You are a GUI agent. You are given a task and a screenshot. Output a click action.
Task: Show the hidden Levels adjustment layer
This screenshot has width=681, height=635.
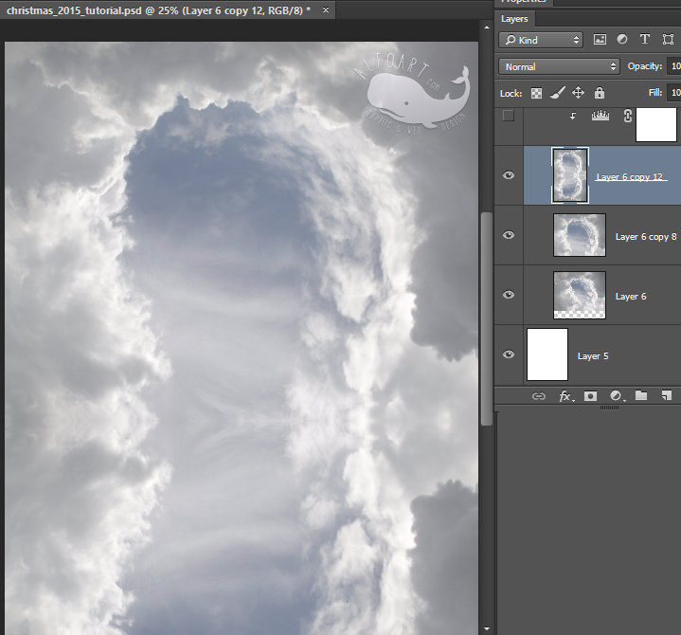509,116
